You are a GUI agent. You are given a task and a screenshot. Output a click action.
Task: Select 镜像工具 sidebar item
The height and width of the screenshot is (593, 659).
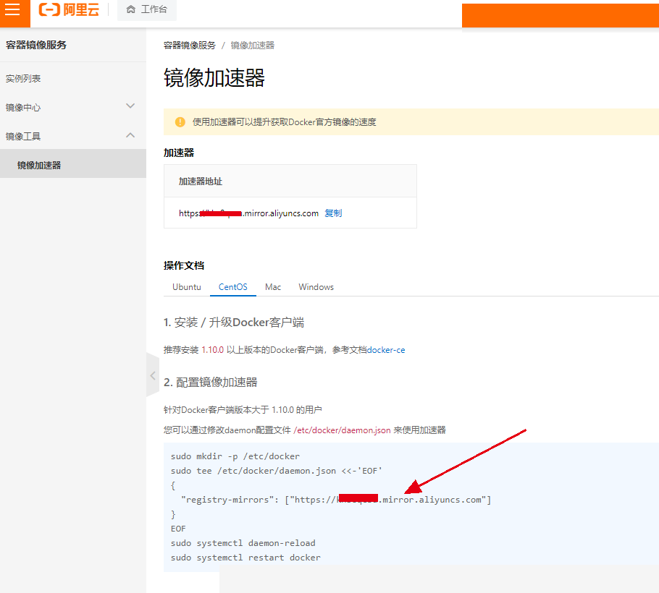[23, 137]
